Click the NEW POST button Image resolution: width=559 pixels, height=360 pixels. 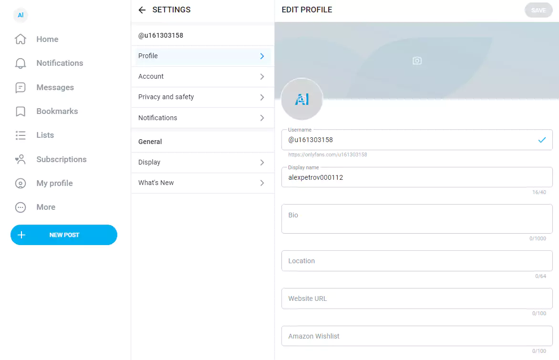pos(64,235)
